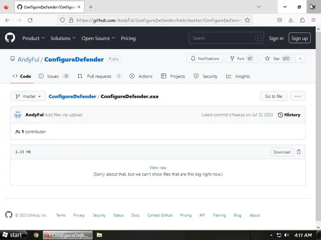Click the browser forward arrow
The image size is (321, 240).
pyautogui.click(x=19, y=20)
